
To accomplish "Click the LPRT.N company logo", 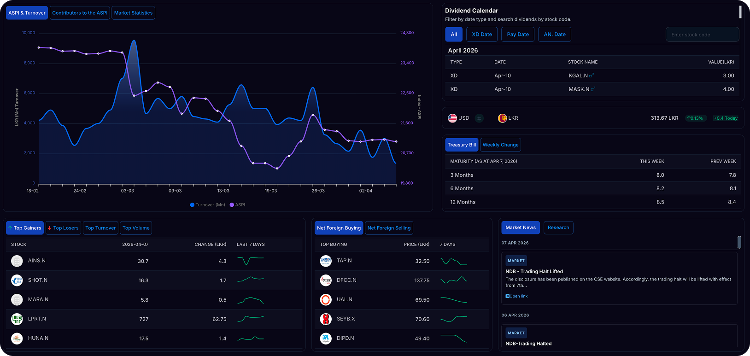I will pyautogui.click(x=17, y=319).
